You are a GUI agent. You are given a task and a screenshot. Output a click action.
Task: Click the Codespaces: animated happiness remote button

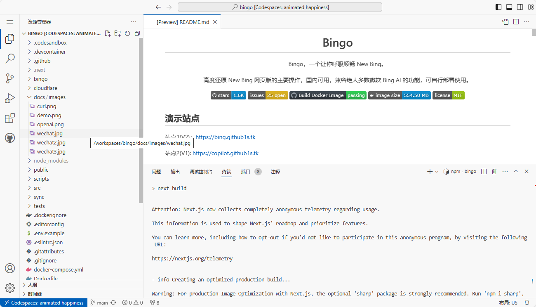coord(44,302)
